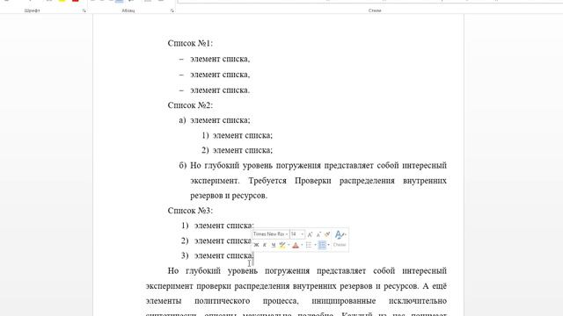Increase font size in mini toolbar
This screenshot has height=316, width=563.
(310, 234)
